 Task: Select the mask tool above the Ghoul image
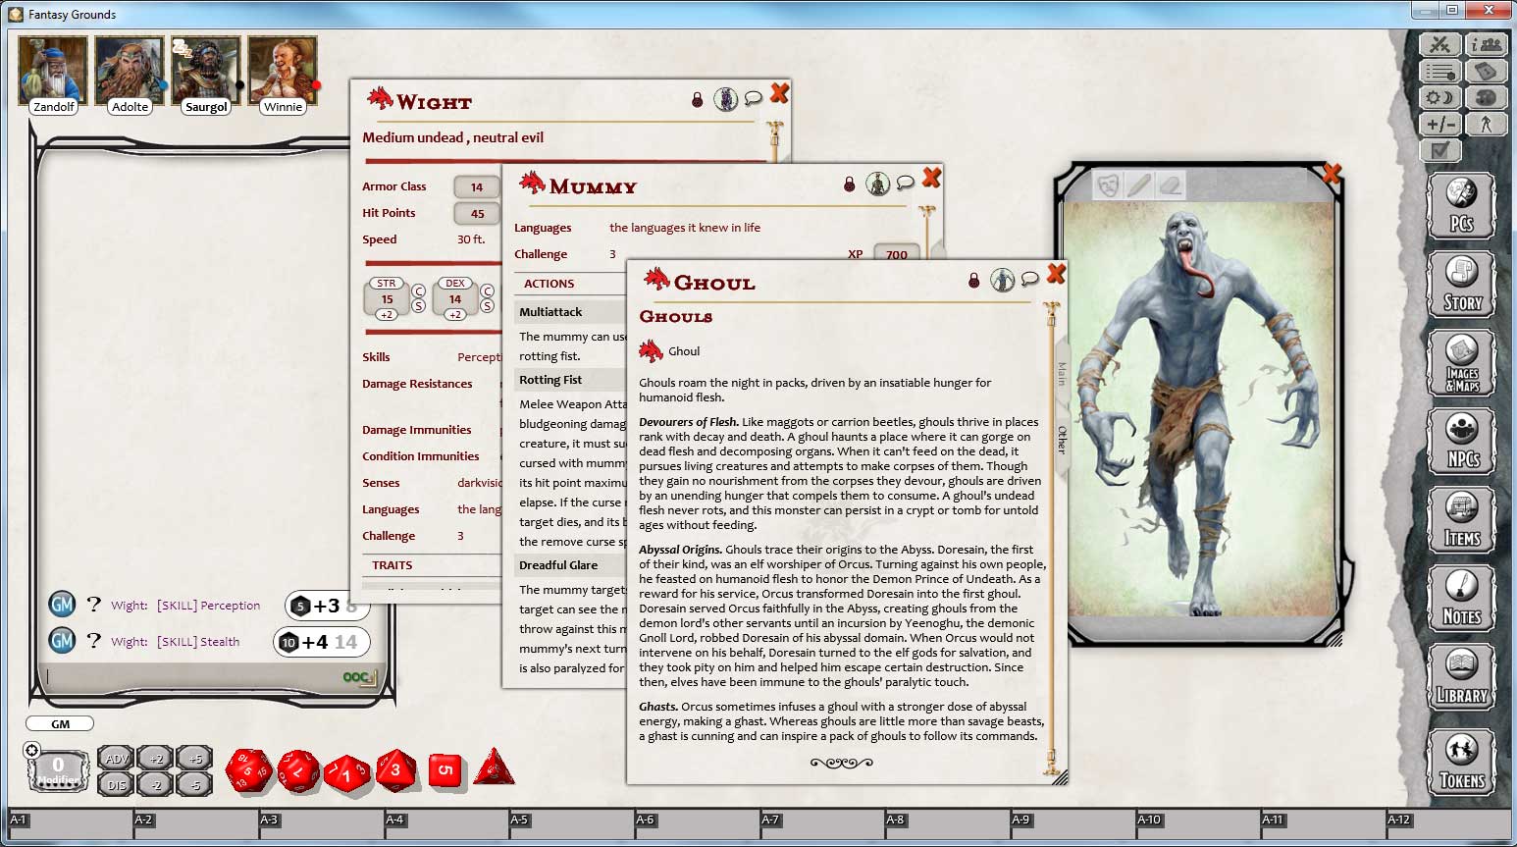click(x=1107, y=185)
